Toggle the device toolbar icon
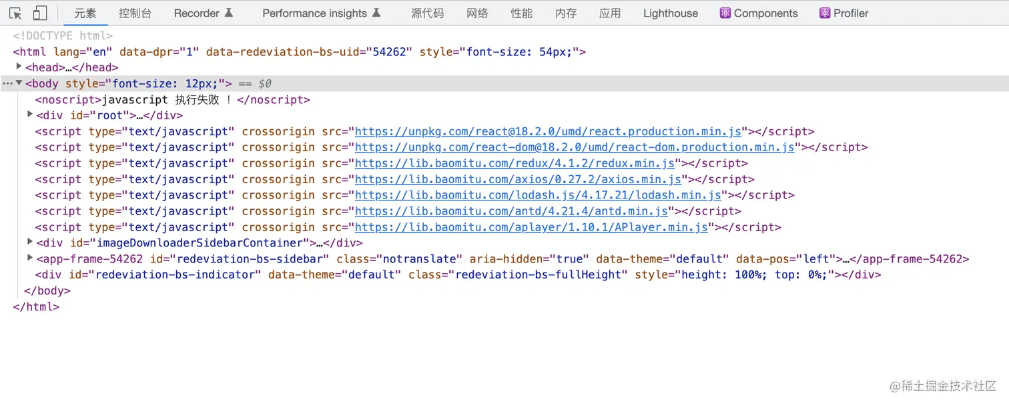The width and height of the screenshot is (1009, 405). coord(39,13)
